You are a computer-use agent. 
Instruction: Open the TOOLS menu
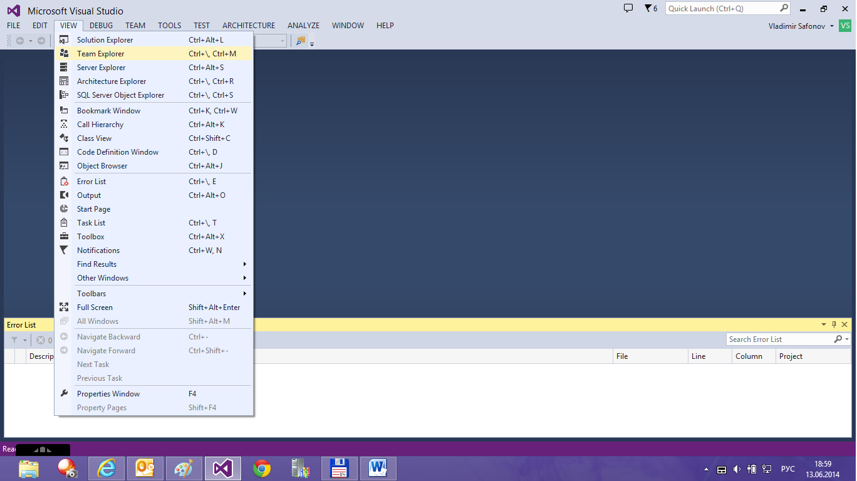(x=169, y=26)
